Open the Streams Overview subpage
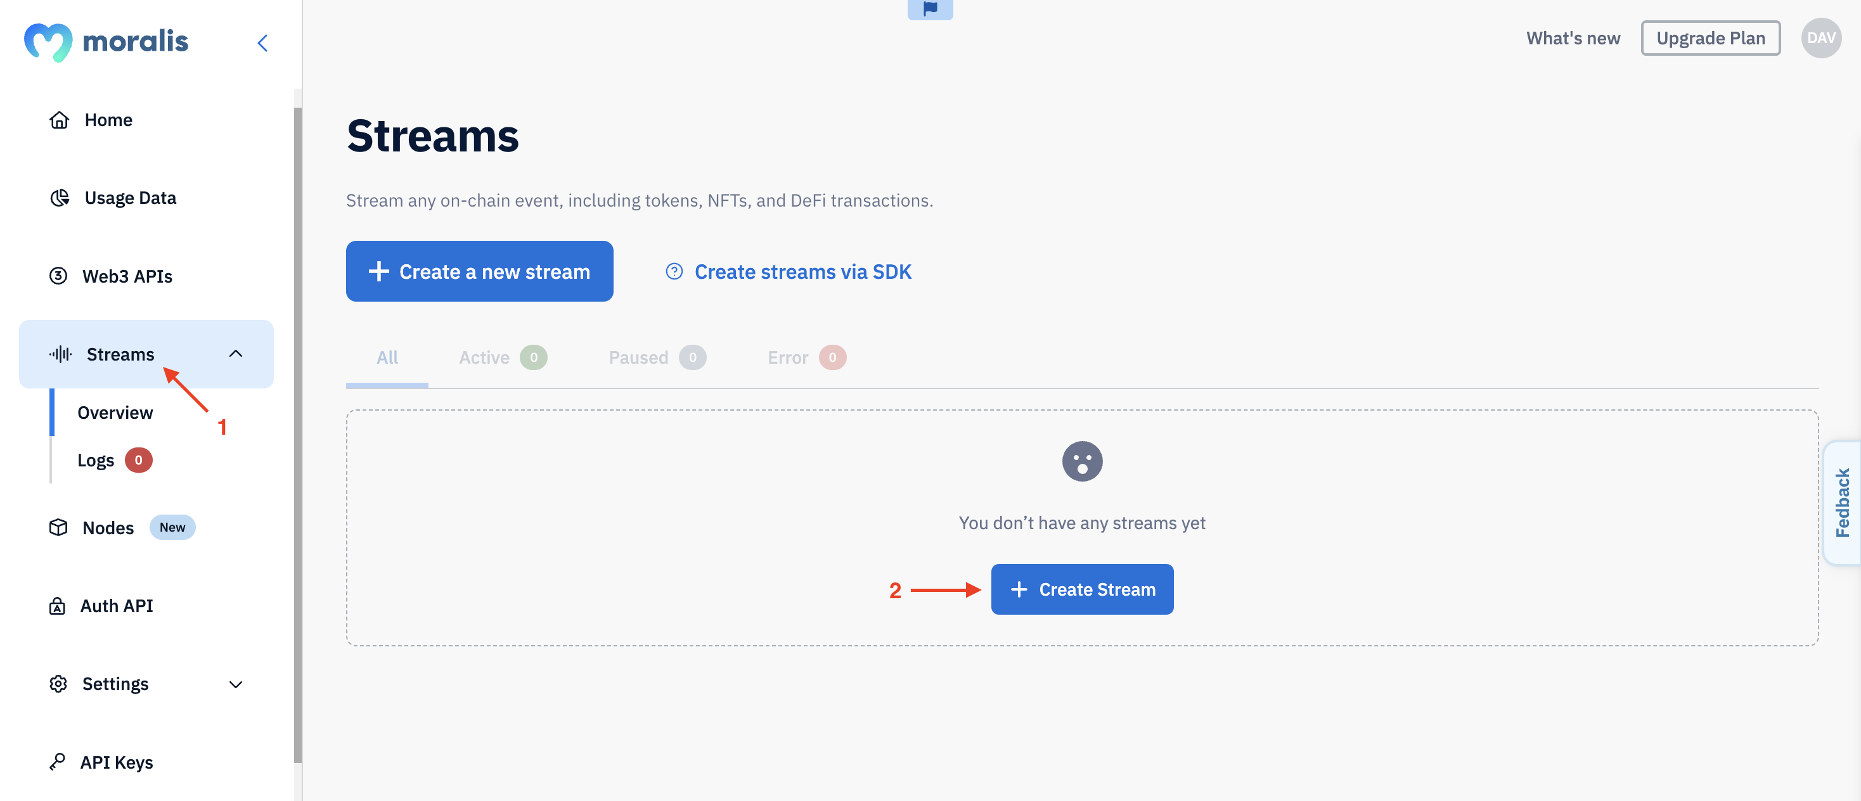Image resolution: width=1861 pixels, height=801 pixels. (115, 413)
